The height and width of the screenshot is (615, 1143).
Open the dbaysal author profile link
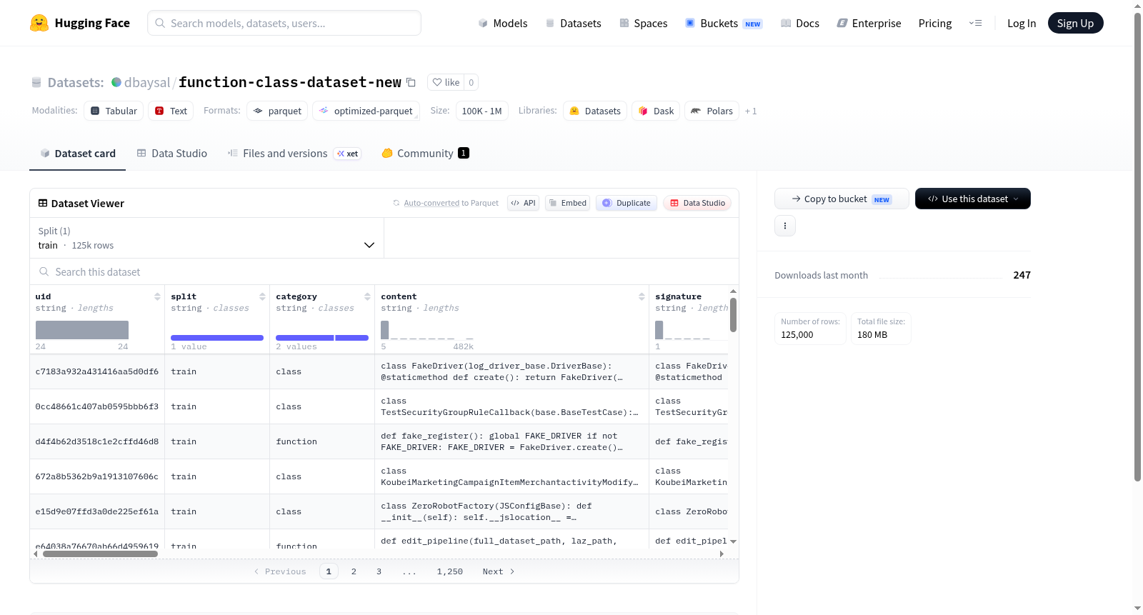(147, 82)
